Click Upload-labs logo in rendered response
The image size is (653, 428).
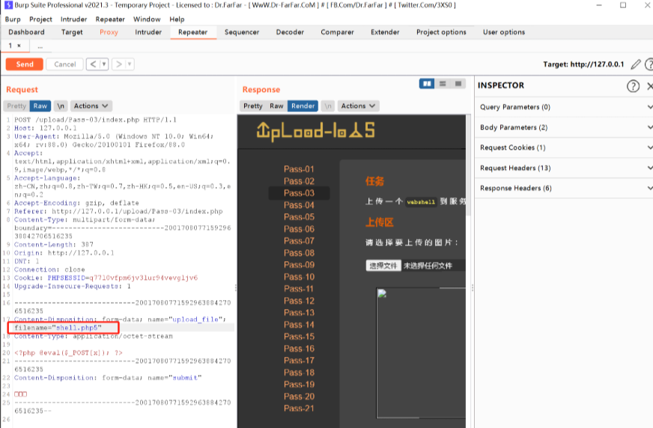click(316, 131)
